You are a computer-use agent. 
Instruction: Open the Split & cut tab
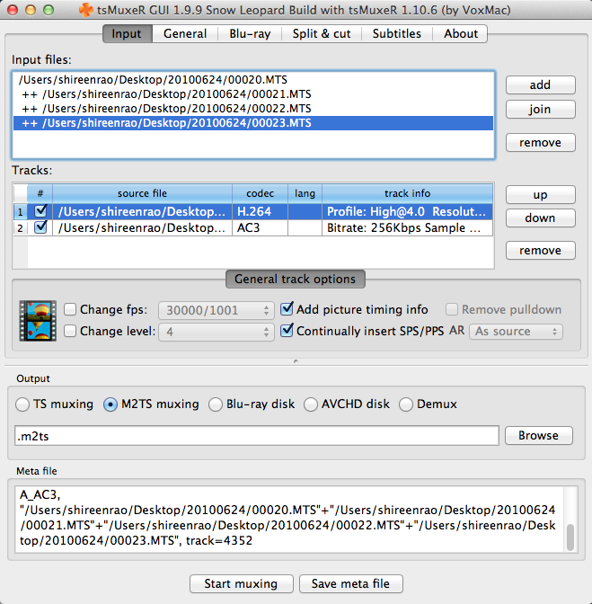(x=322, y=34)
